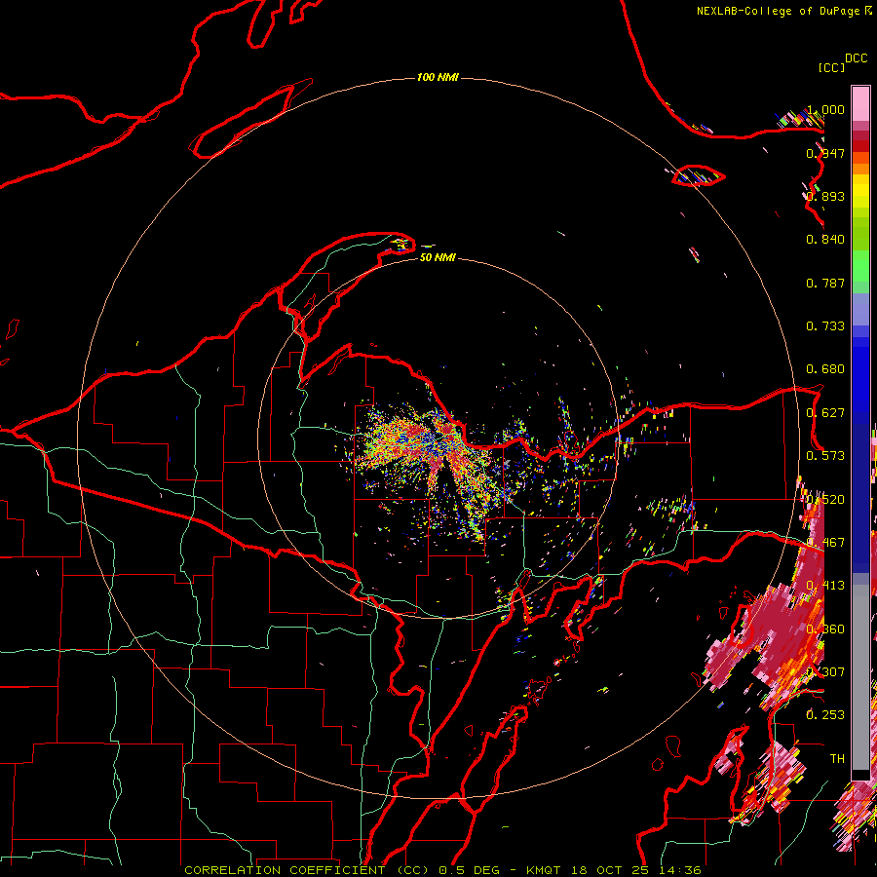
Task: Click the 0.840 legend value
Action: pos(825,240)
